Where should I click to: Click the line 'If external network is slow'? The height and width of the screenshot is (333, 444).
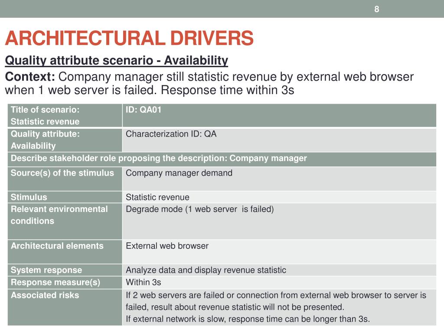click(248, 319)
